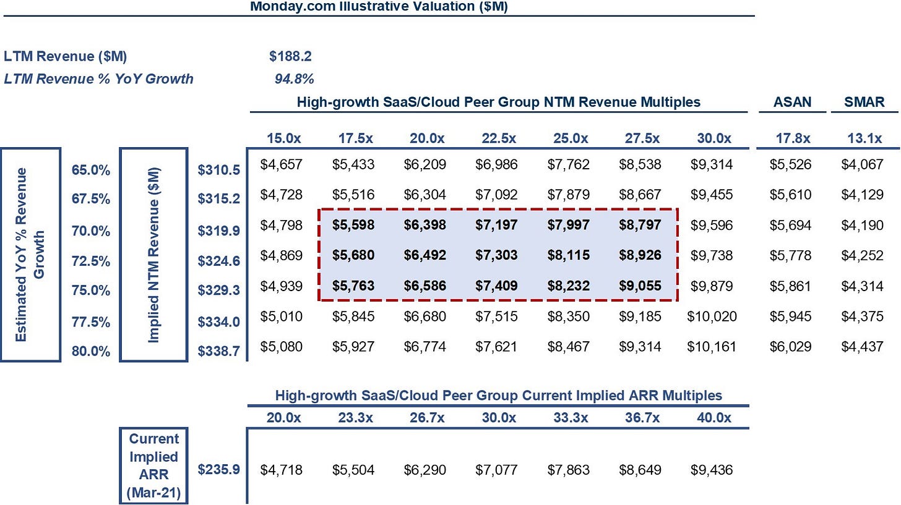Select the $324.6 implied NTM revenue
901x505 pixels.
pos(219,261)
